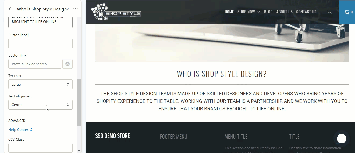Viewport: 355px width, 153px height.
Task: Expand the Shop Now menu
Action: (248, 12)
